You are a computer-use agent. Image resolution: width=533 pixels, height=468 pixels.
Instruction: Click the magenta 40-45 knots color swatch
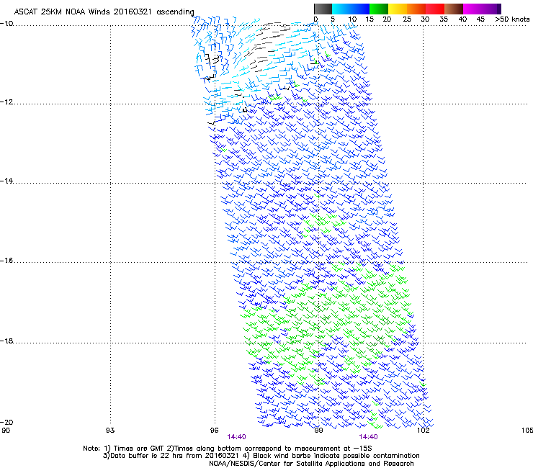pyautogui.click(x=472, y=9)
